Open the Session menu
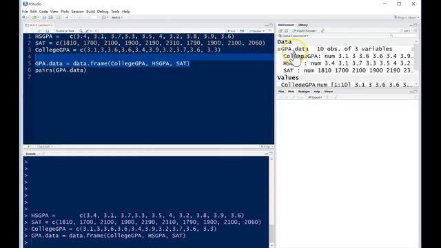Viewport: 441px width, 248px height. [77, 12]
